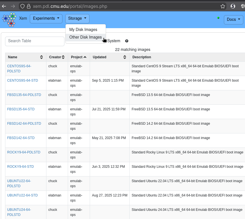
Task: Click the padlock icon in the address bar
Action: [x=29, y=6]
